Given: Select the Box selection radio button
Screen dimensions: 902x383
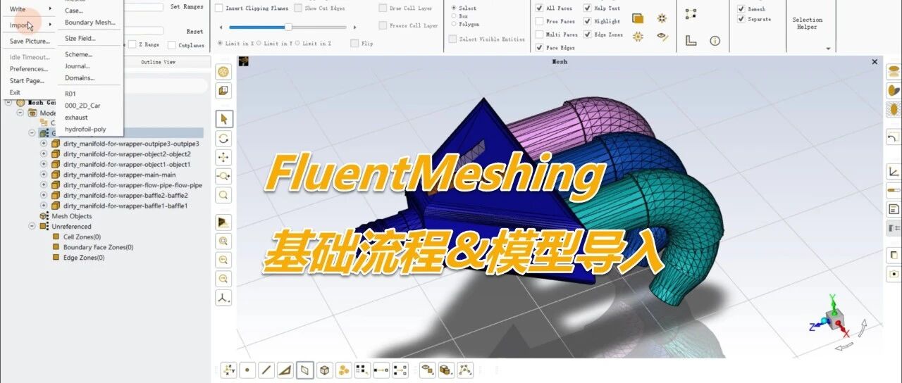Looking at the screenshot, I should tap(454, 16).
